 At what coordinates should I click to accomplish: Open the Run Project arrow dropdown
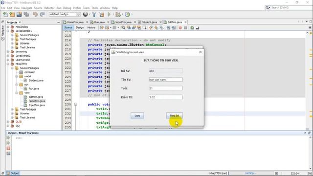point(113,14)
